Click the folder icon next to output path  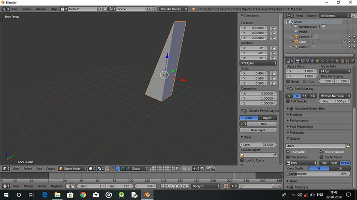point(348,146)
